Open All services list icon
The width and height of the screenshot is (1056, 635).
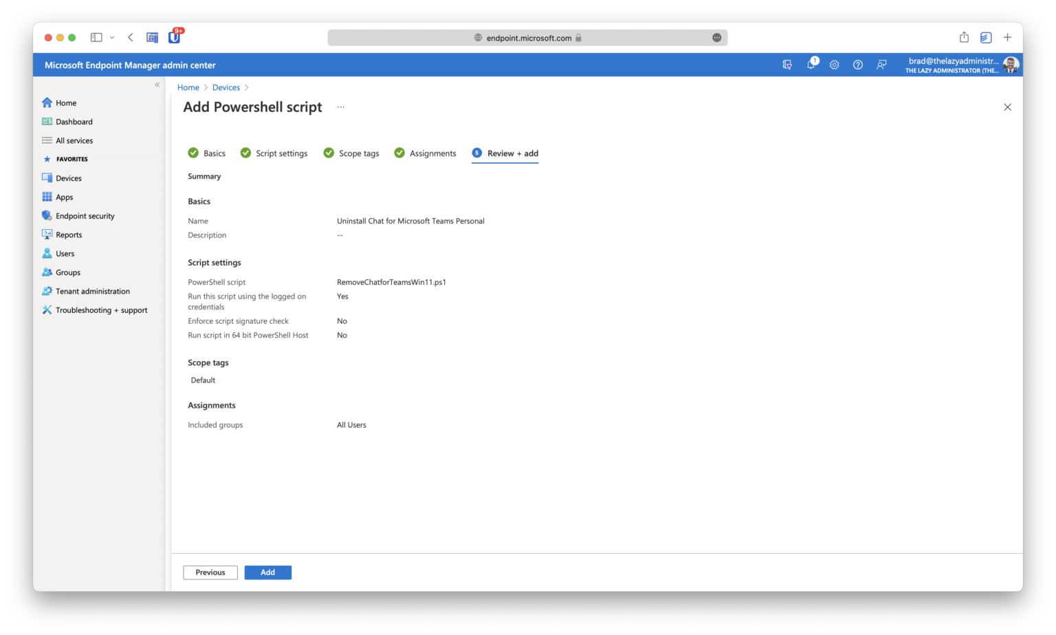[47, 141]
